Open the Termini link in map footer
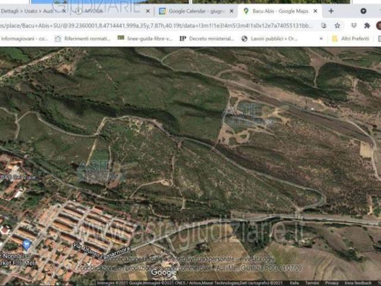Screen dimensions: 381x286 tap(311, 283)
